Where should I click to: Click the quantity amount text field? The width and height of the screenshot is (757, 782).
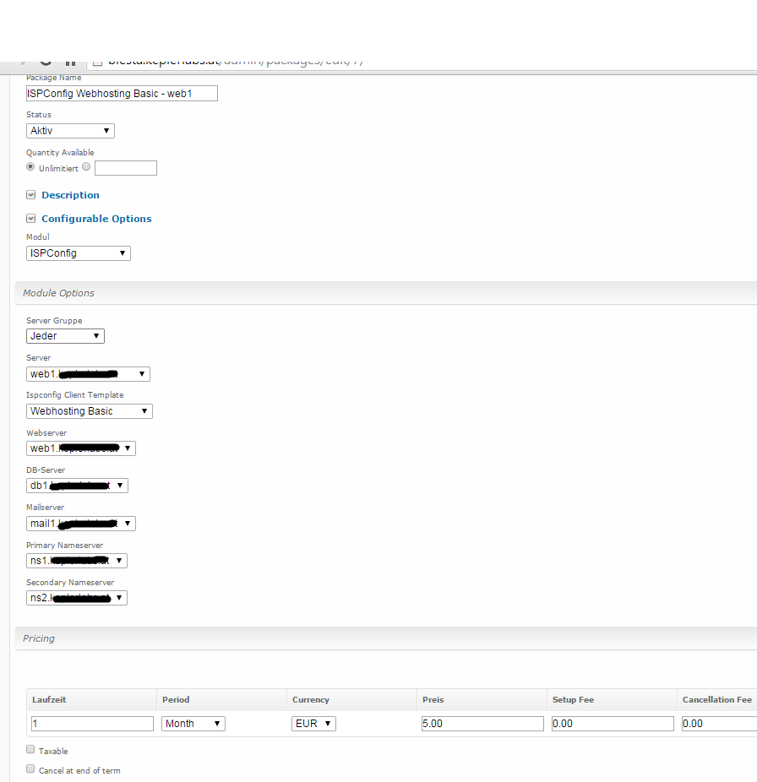(x=126, y=168)
